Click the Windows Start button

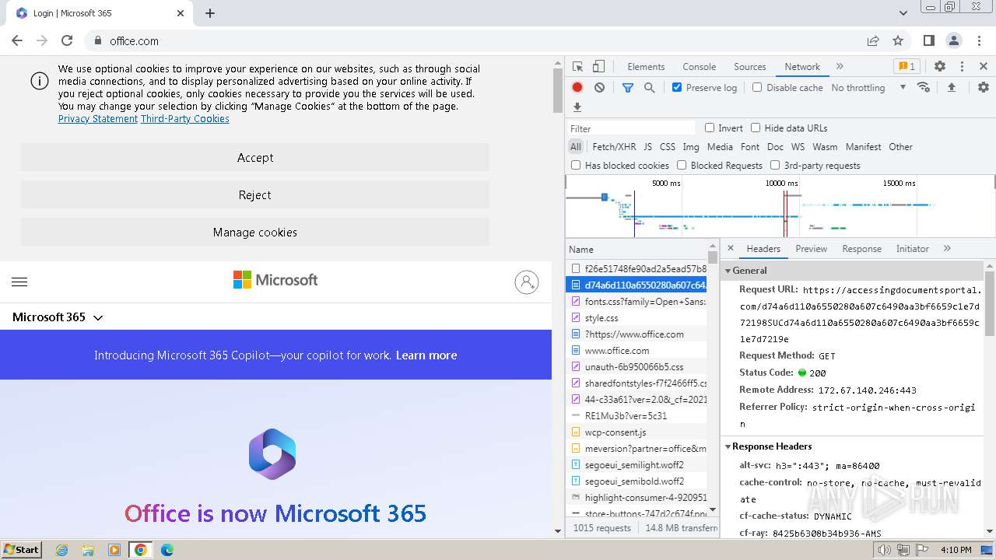point(21,550)
